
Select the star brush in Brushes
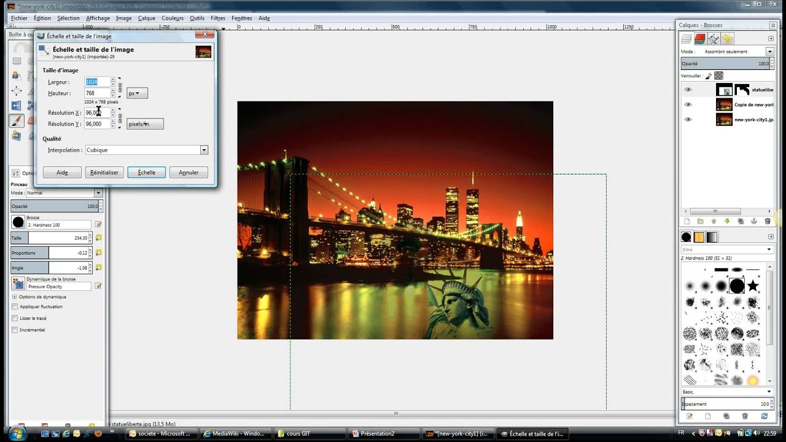pyautogui.click(x=753, y=286)
